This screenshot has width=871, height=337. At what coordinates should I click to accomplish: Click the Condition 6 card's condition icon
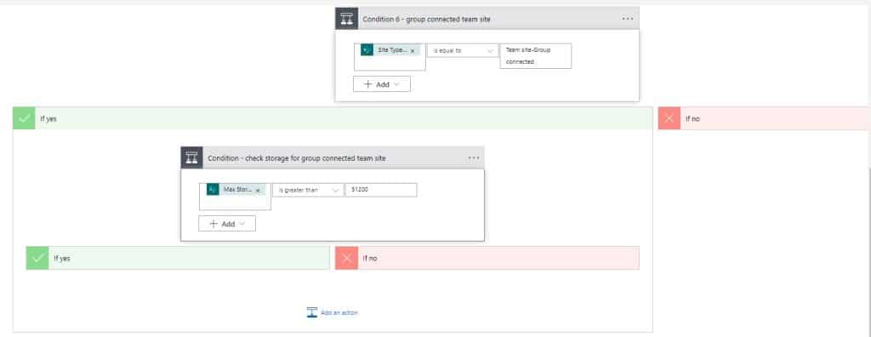coord(347,19)
